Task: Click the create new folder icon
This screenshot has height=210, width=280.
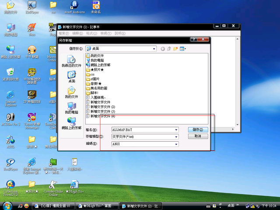Action: tap(175, 49)
